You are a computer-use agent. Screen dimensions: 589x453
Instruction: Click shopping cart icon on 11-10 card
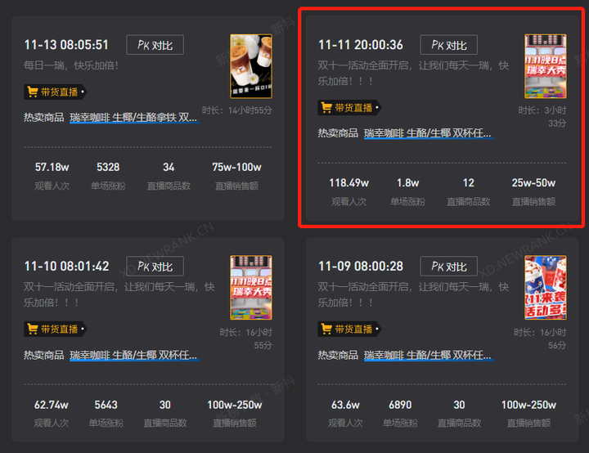[33, 329]
